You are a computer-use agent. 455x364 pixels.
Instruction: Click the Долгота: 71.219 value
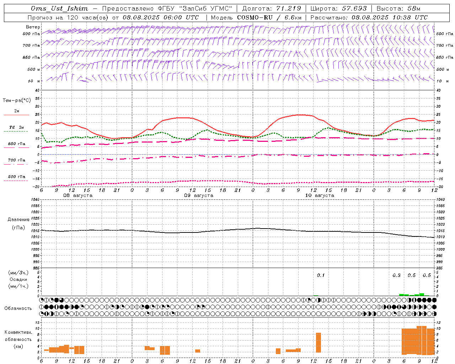[272, 9]
